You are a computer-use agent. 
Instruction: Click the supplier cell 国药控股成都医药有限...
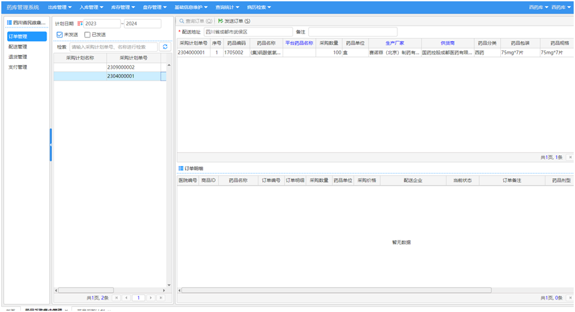[447, 53]
